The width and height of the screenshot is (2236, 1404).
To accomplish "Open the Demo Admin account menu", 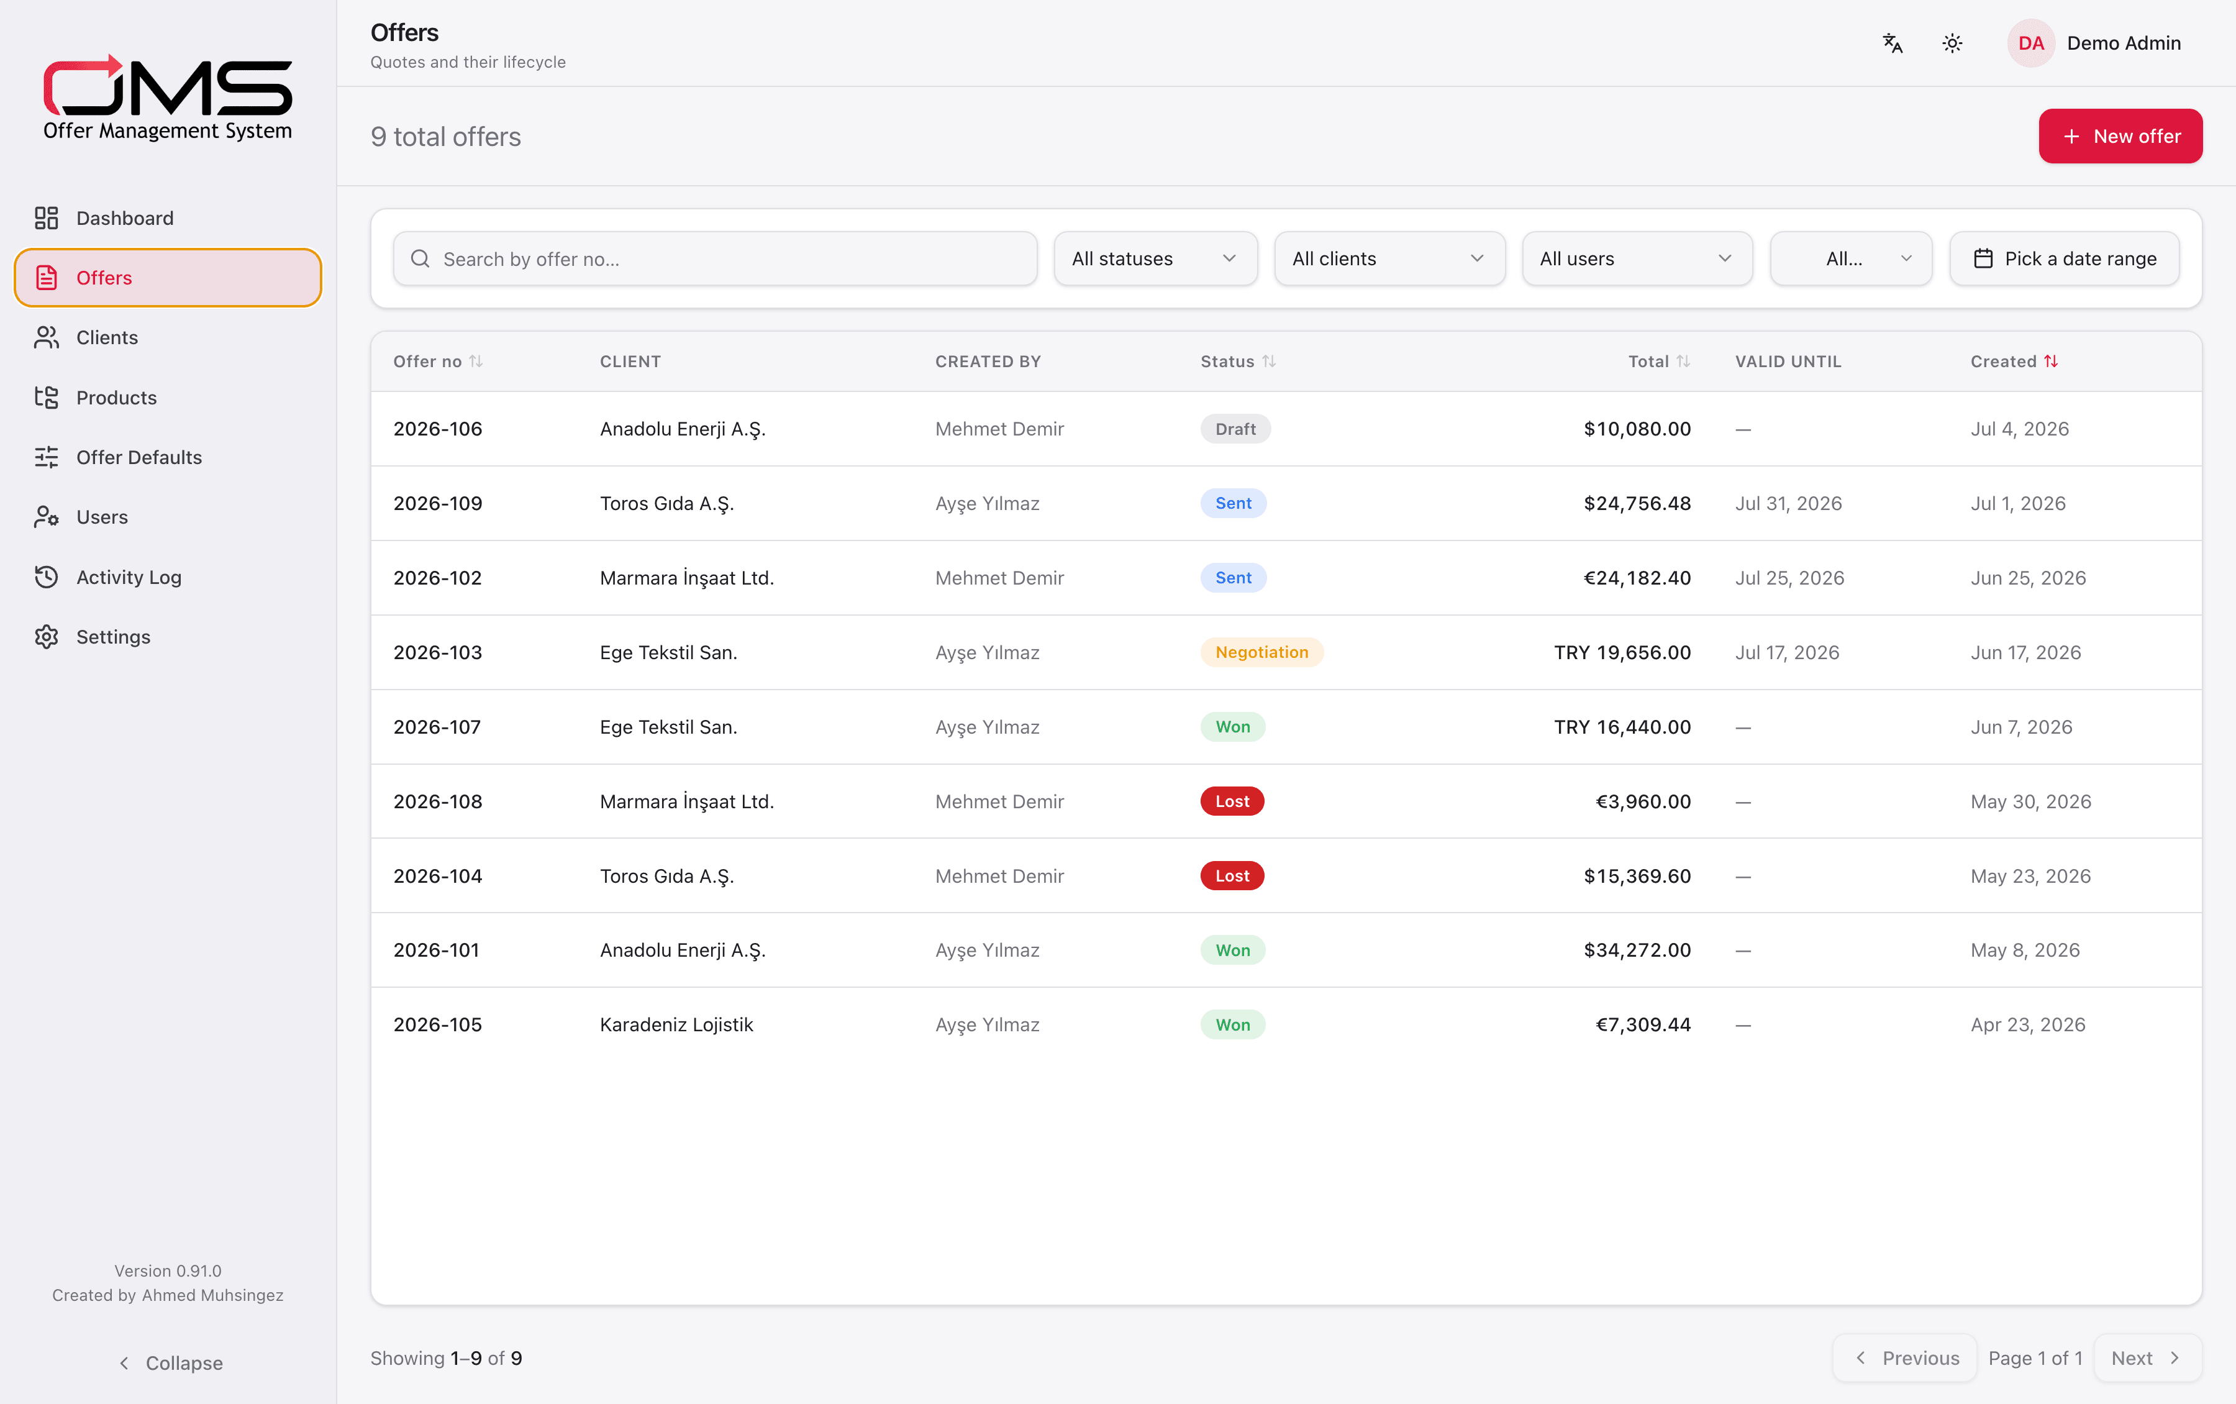I will tap(2095, 43).
